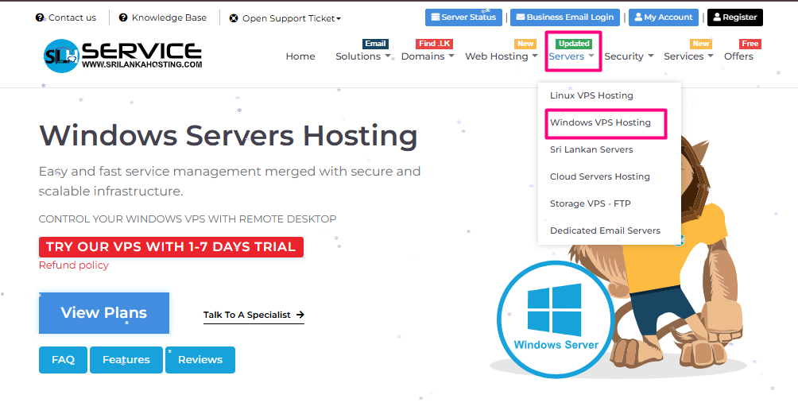Image resolution: width=798 pixels, height=418 pixels.
Task: Click the Reviews button
Action: coord(200,360)
